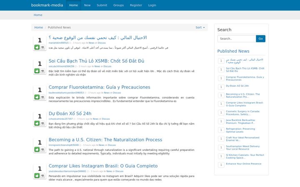Image resolution: width=300 pixels, height=187 pixels.
Task: Open Becoming a U.S. Citizen article title
Action: point(105,140)
